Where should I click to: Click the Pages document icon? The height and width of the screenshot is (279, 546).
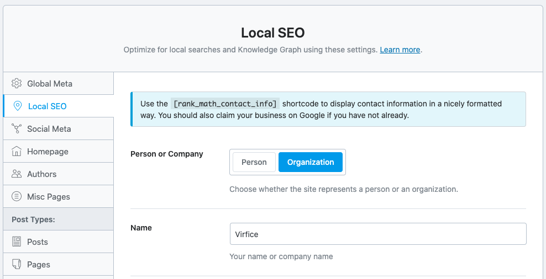tap(17, 265)
